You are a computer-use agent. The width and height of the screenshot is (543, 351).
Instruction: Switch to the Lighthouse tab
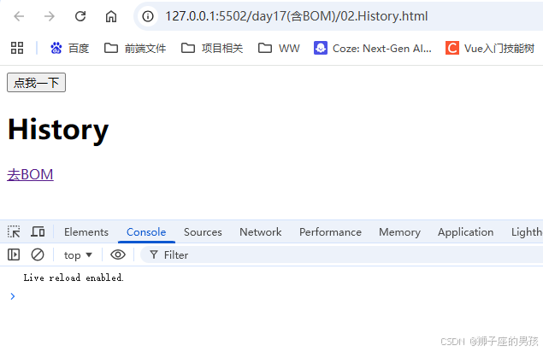tap(527, 232)
